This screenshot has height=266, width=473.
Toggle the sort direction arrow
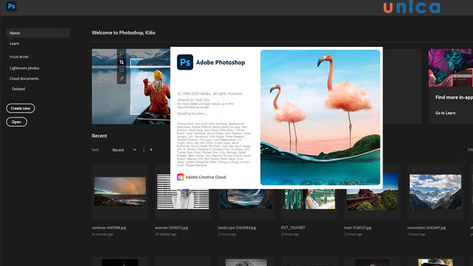pyautogui.click(x=151, y=150)
